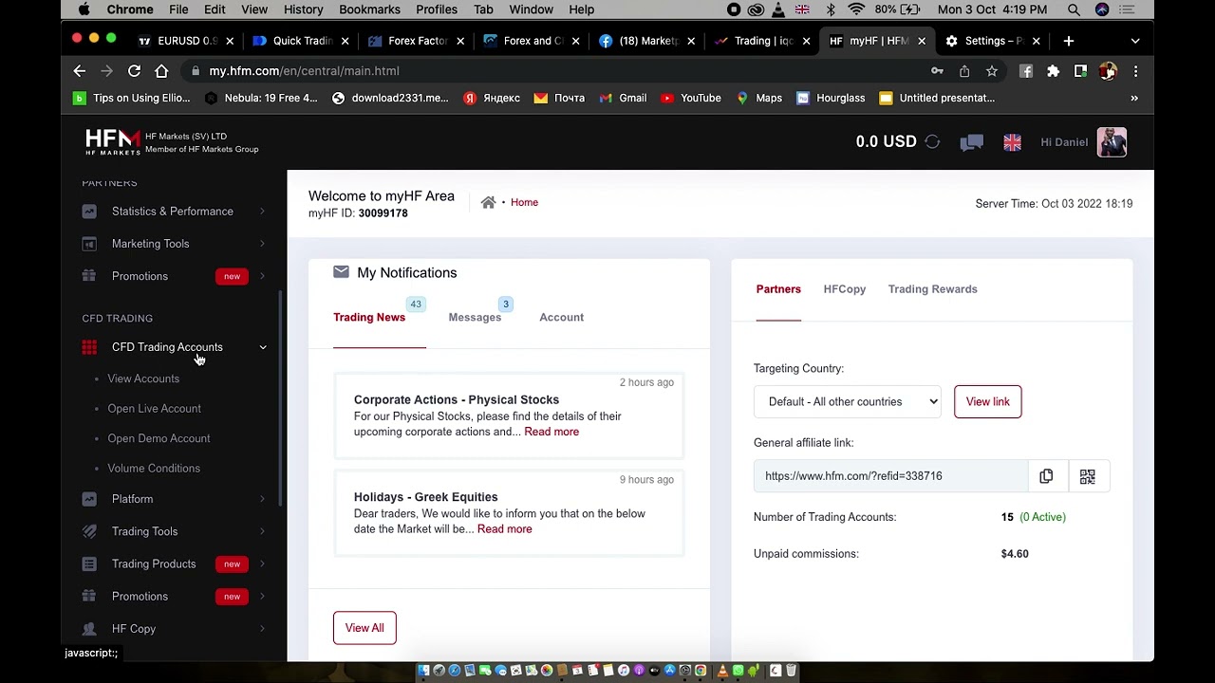1215x683 pixels.
Task: Open macOS Spotlight search
Action: point(1074,9)
